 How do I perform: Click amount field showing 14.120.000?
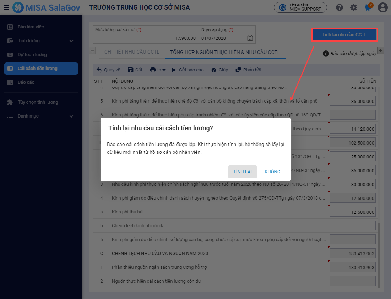pyautogui.click(x=352, y=129)
